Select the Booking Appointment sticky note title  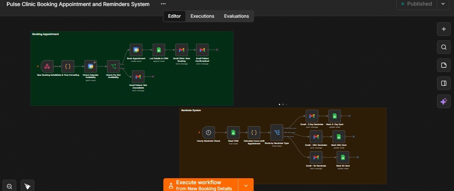(x=45, y=34)
